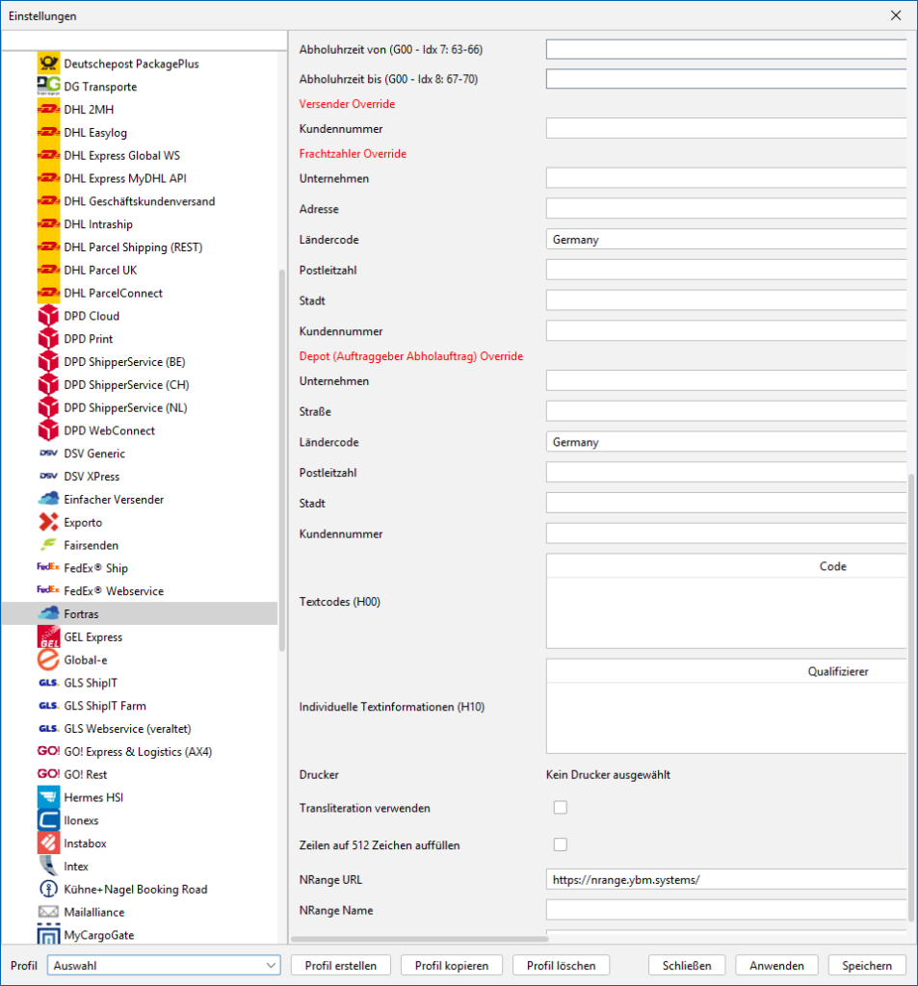Click the NRange URL text field
918x986 pixels.
(726, 880)
